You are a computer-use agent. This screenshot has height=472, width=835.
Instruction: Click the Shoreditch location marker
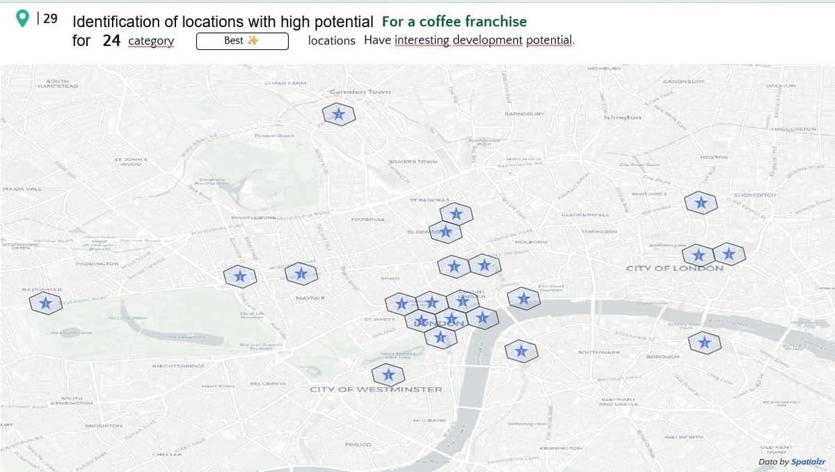tap(701, 202)
